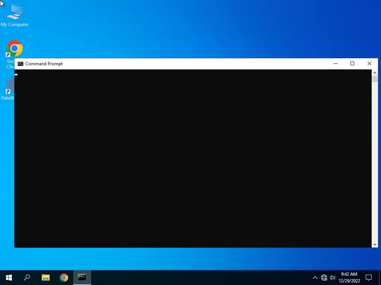381x285 pixels.
Task: Open File Explorer from the taskbar
Action: [45, 278]
